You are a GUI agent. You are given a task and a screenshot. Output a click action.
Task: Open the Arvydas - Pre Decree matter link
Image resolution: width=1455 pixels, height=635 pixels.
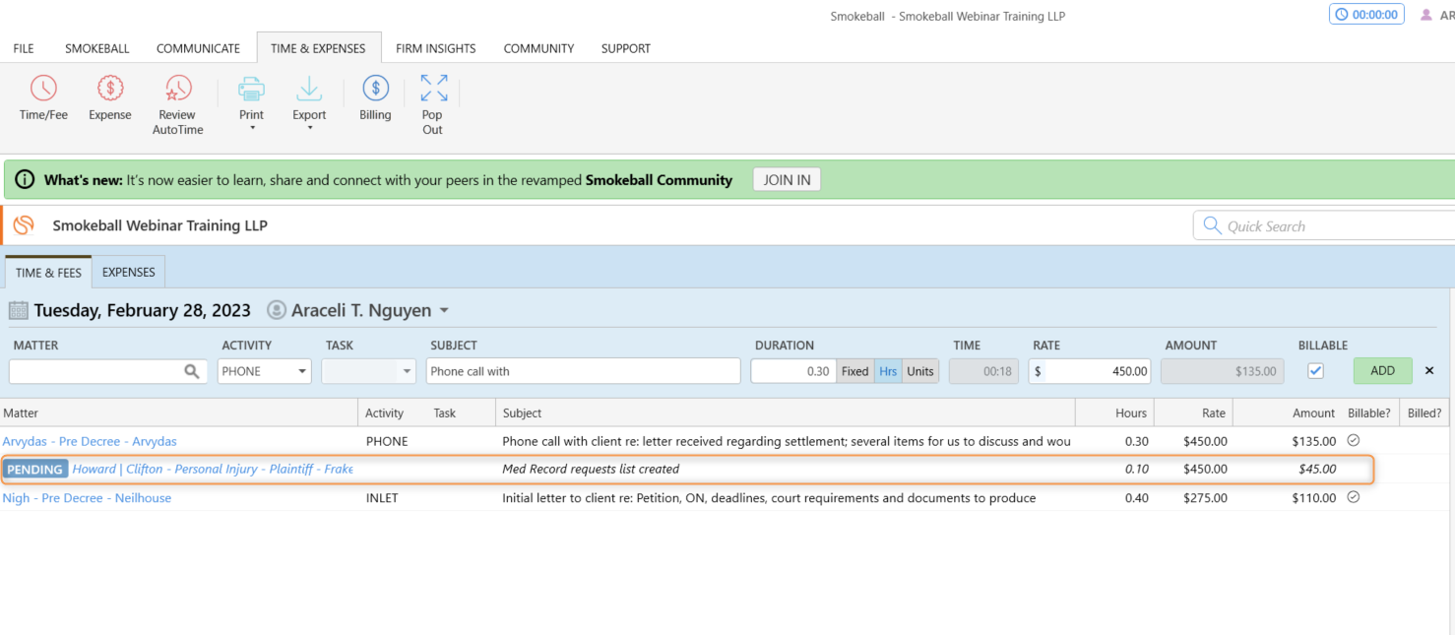90,441
